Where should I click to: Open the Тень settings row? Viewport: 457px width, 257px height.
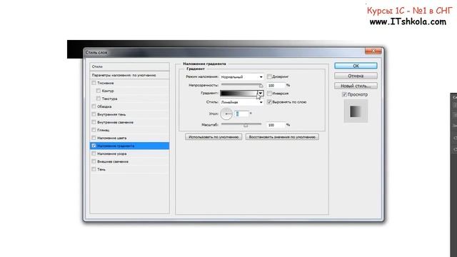point(129,169)
